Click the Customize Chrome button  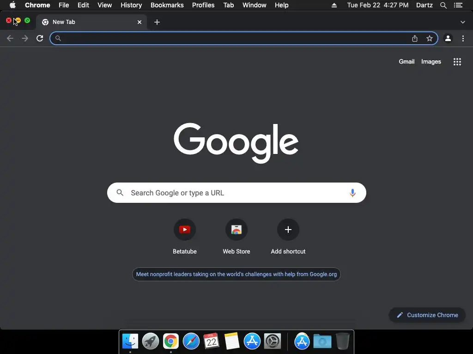tap(427, 315)
